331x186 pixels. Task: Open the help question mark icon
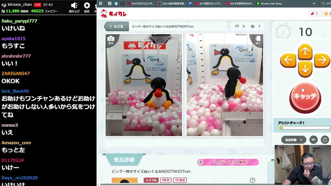point(252,180)
